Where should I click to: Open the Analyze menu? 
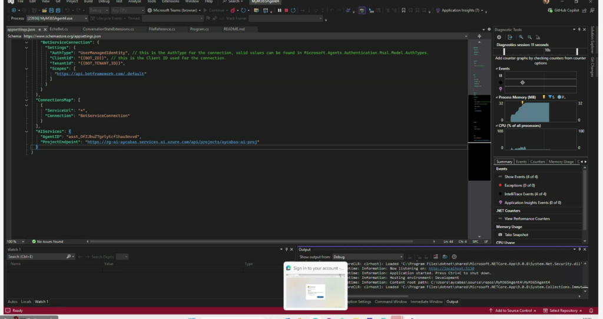pyautogui.click(x=134, y=2)
